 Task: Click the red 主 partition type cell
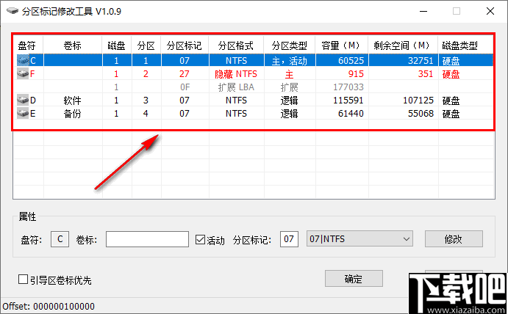290,74
